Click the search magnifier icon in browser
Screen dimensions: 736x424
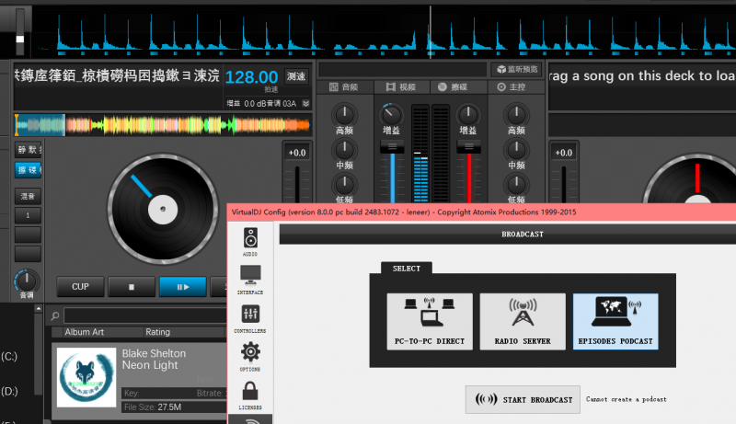click(x=54, y=315)
